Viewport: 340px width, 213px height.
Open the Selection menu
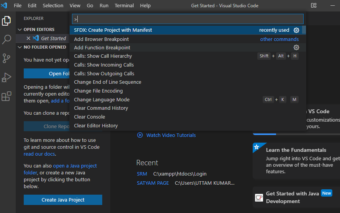53,5
